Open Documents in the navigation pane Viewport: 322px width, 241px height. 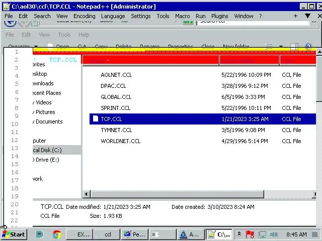(48, 122)
